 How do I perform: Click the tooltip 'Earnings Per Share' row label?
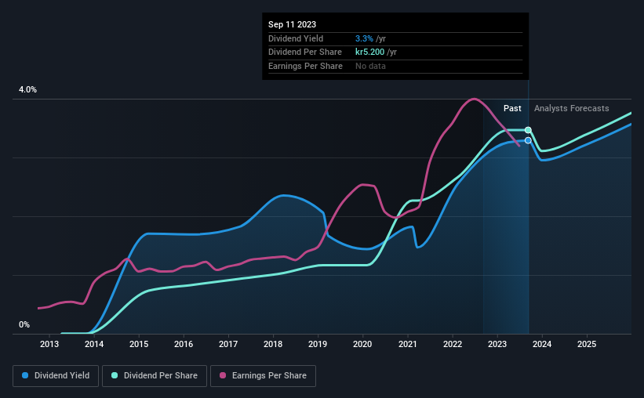(x=305, y=66)
